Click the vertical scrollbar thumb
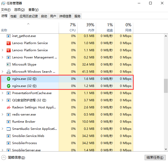The image size is (168, 163). [166, 86]
